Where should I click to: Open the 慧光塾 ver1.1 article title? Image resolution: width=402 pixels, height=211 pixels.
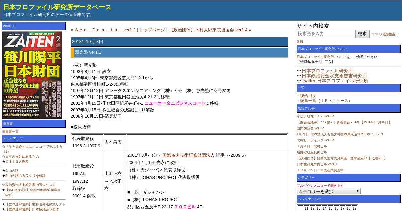[x=88, y=52]
